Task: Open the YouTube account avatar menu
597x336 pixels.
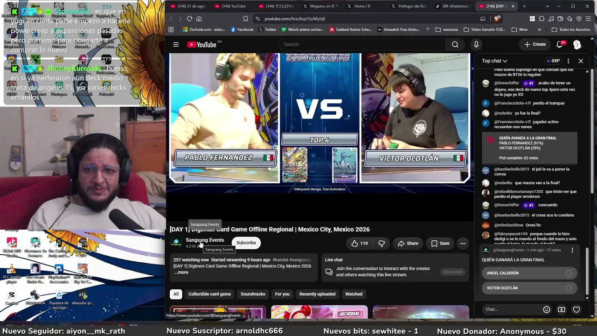Action: 577,44
